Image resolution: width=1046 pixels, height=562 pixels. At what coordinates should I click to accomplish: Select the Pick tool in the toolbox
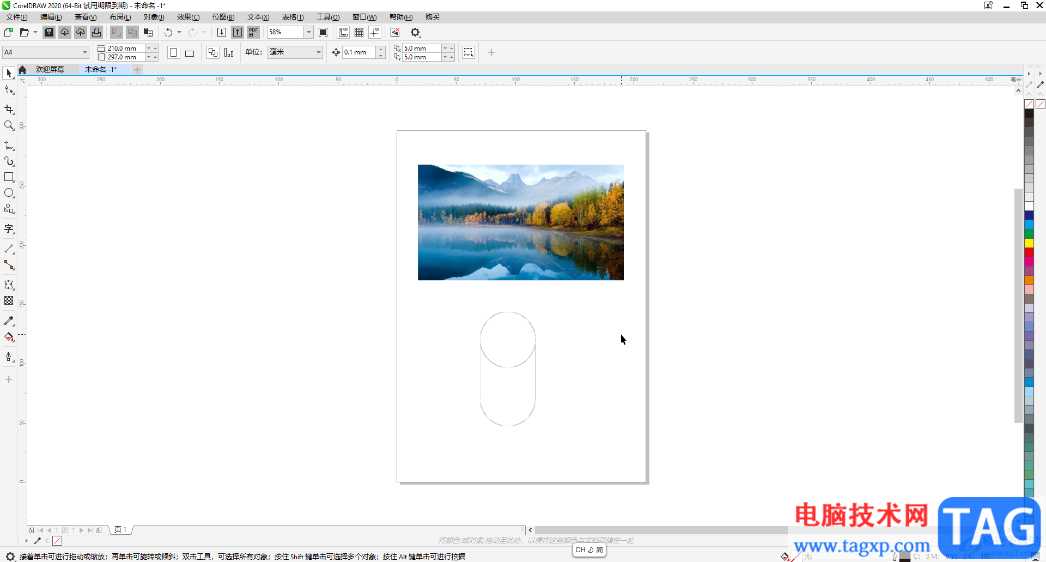pyautogui.click(x=9, y=73)
